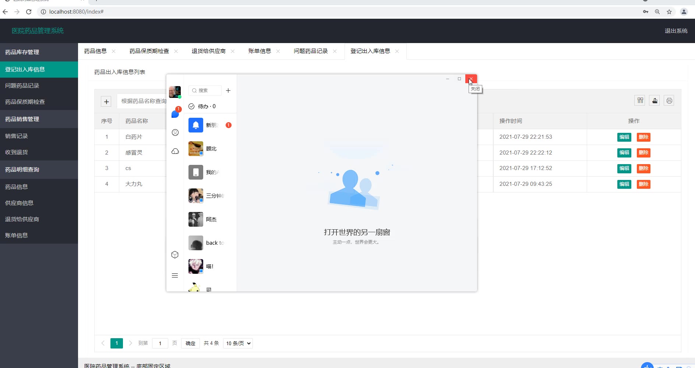This screenshot has width=695, height=368.
Task: Edit the 22:22:12 row record
Action: (624, 153)
